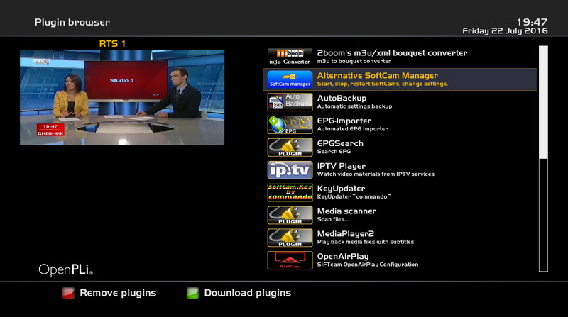Click the "m3u to bouquet converter" description
The image size is (568, 317).
[x=354, y=61]
